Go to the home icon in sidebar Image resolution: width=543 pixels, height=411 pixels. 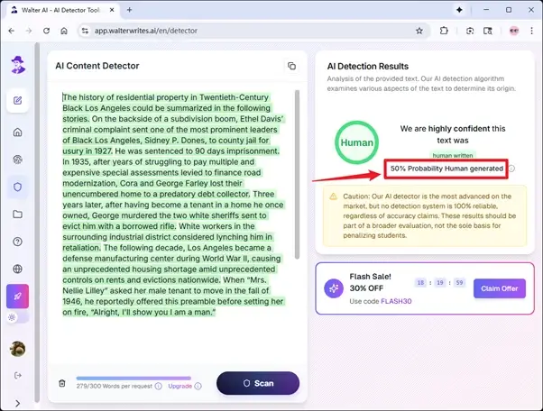click(18, 132)
